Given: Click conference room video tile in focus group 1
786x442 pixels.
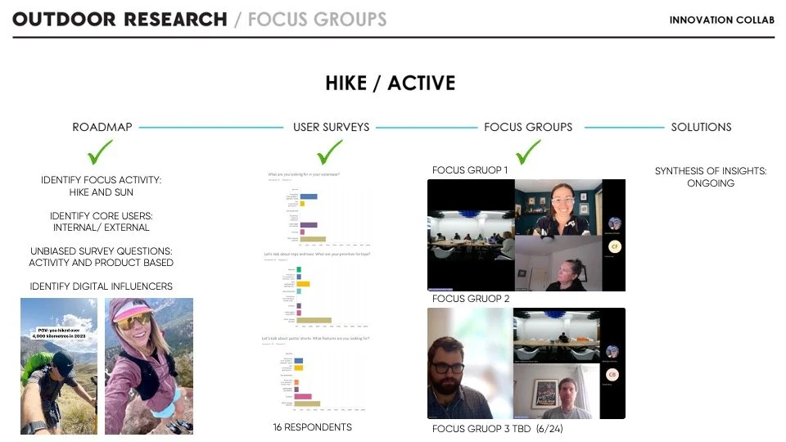Looking at the screenshot, I should pyautogui.click(x=471, y=235).
